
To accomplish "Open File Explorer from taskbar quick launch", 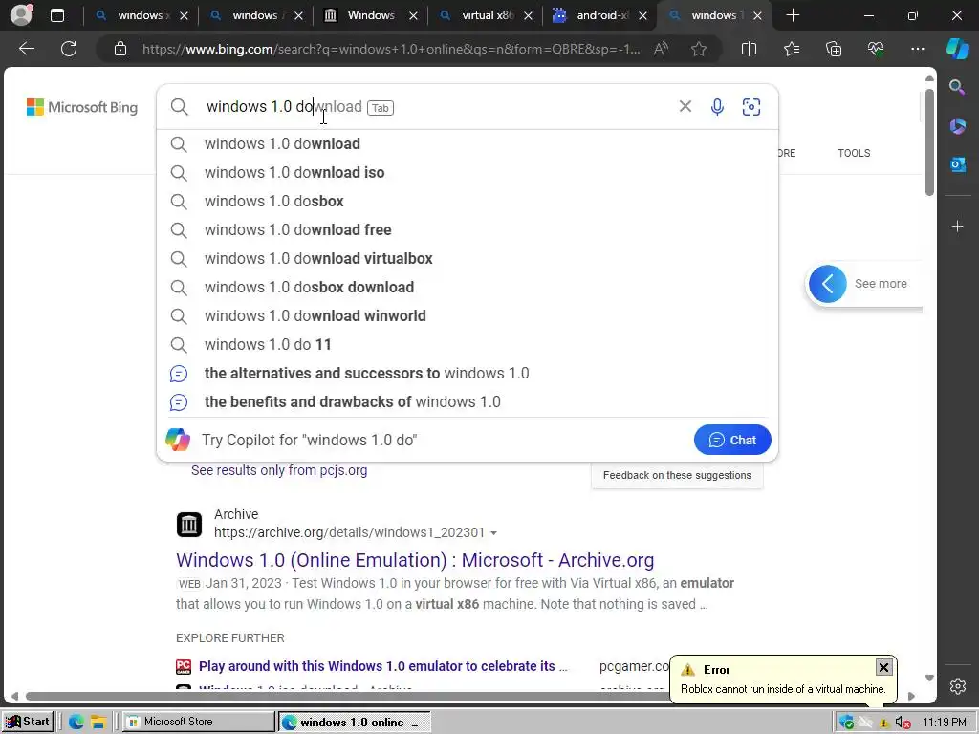I will (x=98, y=722).
